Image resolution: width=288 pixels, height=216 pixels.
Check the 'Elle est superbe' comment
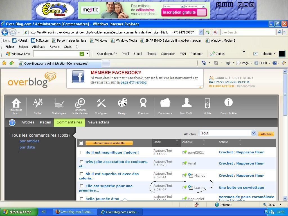pyautogui.click(x=82, y=186)
